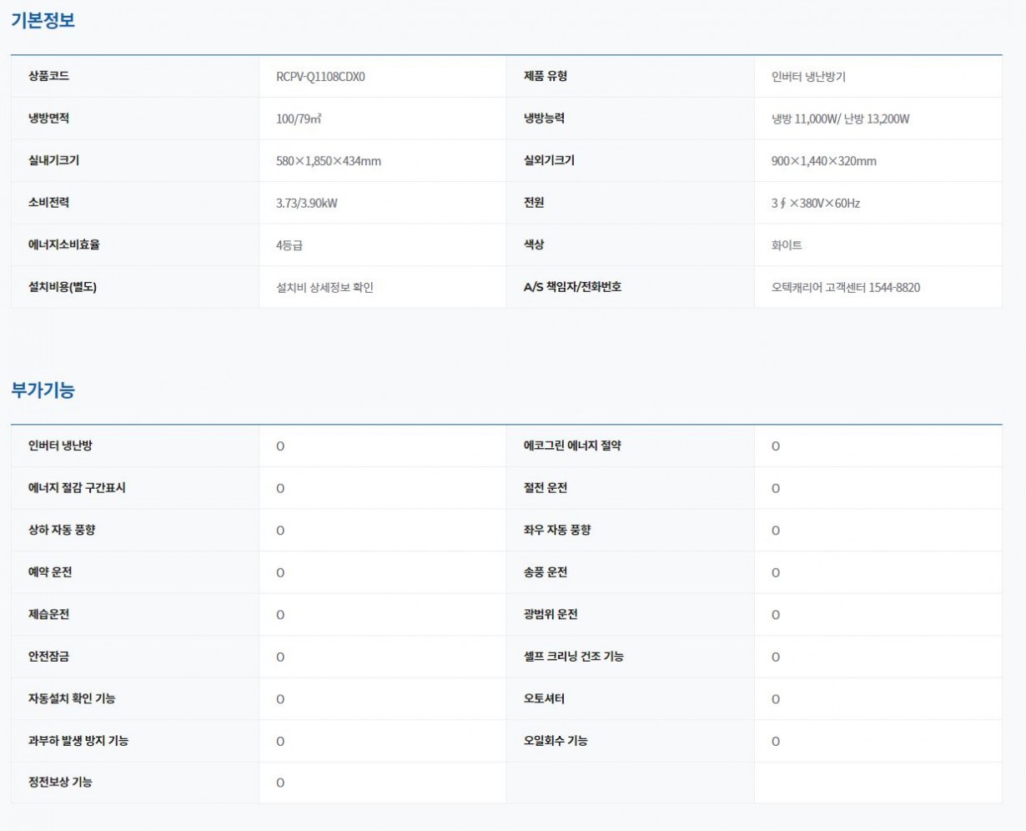The height and width of the screenshot is (831, 1026).
Task: Select the outdoor unit size 900×1,440×320mm
Action: pyautogui.click(x=823, y=161)
